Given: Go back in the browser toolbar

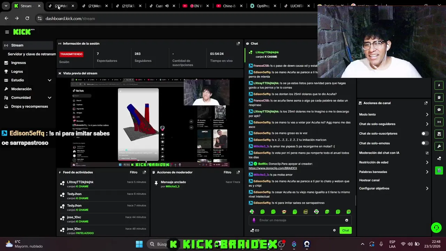Looking at the screenshot, I should (7, 18).
